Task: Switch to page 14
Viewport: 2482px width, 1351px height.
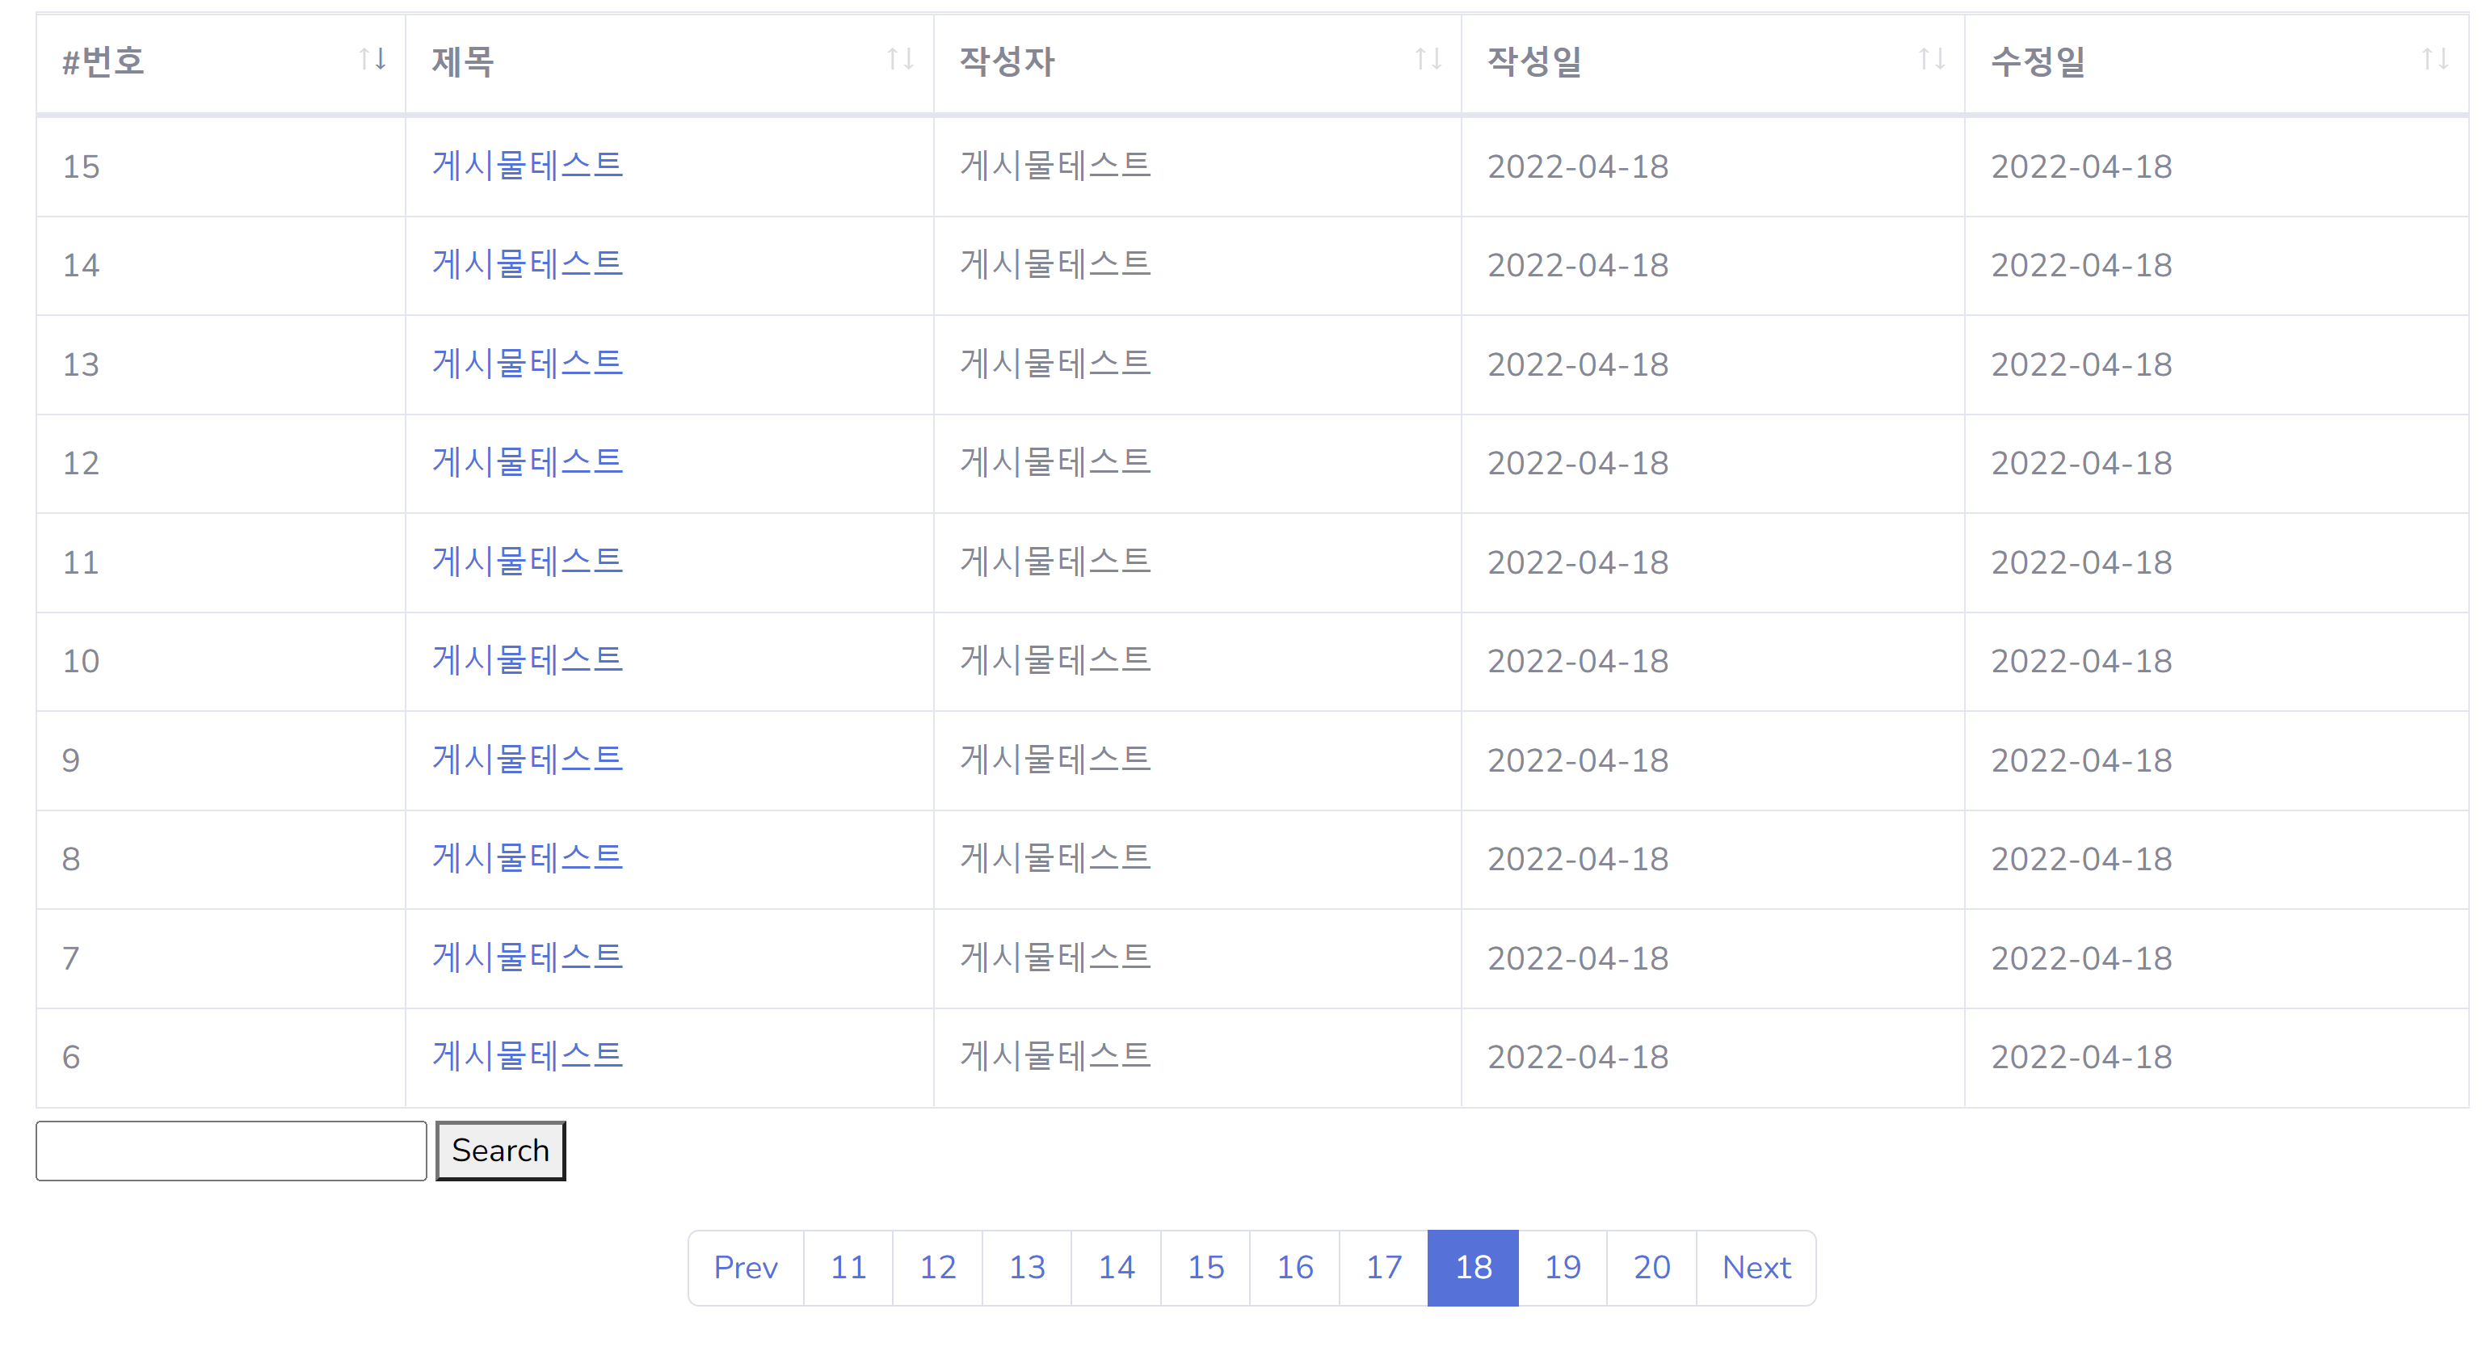Action: tap(1116, 1267)
